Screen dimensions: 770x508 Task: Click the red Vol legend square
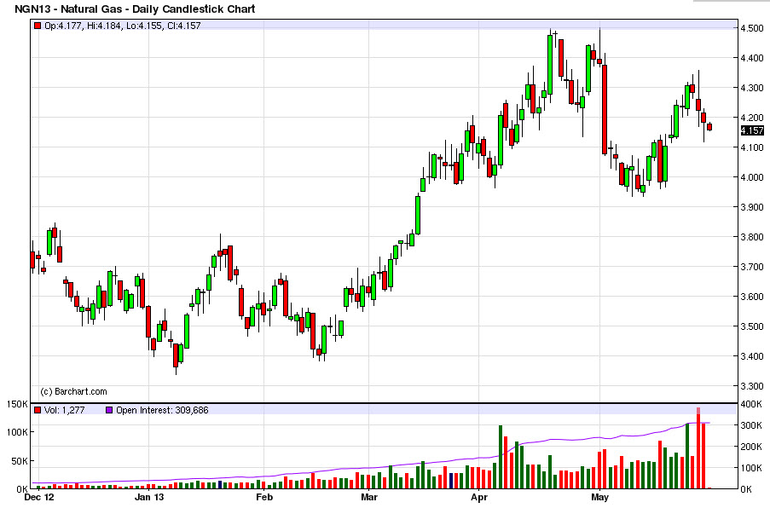[x=38, y=410]
